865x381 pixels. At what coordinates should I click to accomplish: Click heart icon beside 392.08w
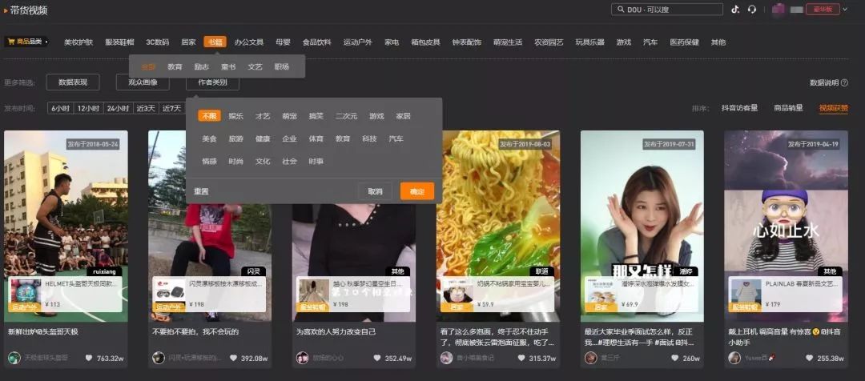tap(233, 358)
